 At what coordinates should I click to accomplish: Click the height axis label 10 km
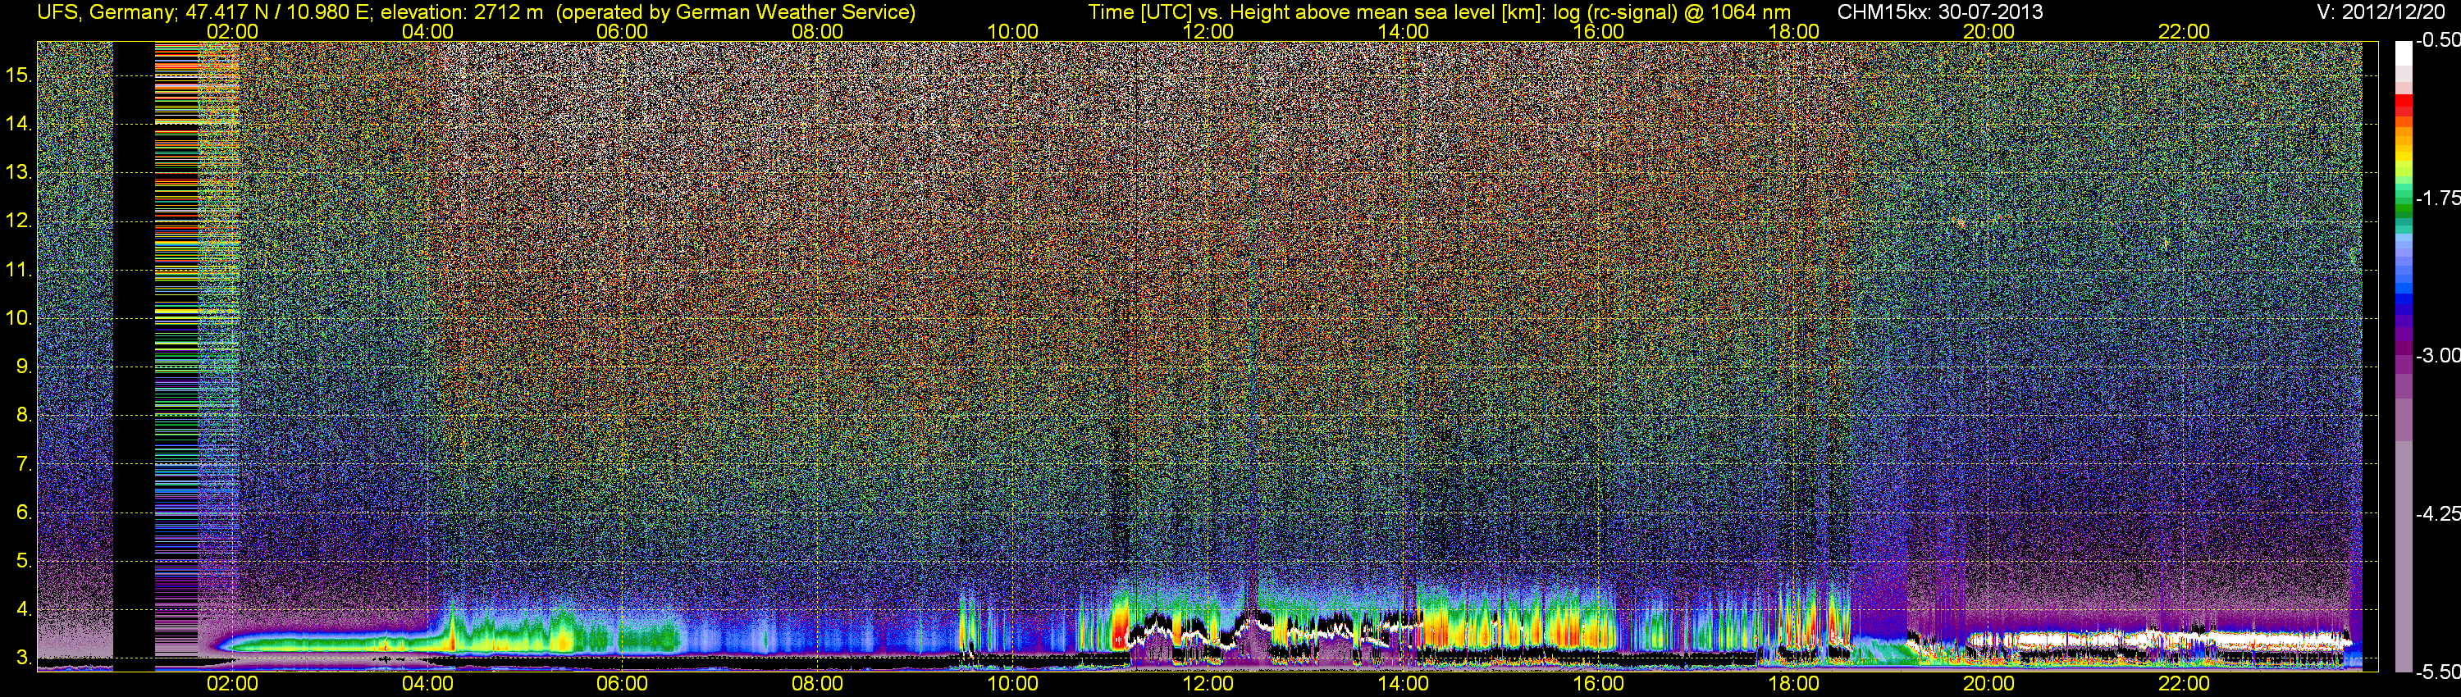pos(18,318)
